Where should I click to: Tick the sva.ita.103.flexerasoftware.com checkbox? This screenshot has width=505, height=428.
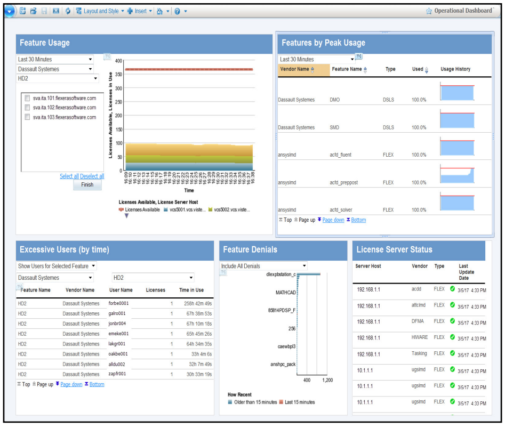(x=28, y=117)
